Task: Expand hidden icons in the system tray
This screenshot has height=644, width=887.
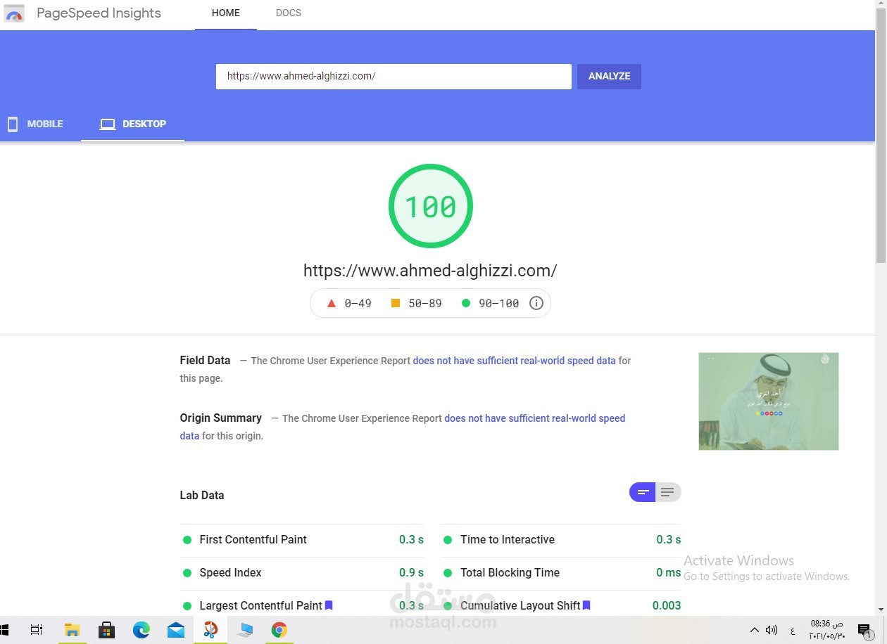Action: pos(753,630)
